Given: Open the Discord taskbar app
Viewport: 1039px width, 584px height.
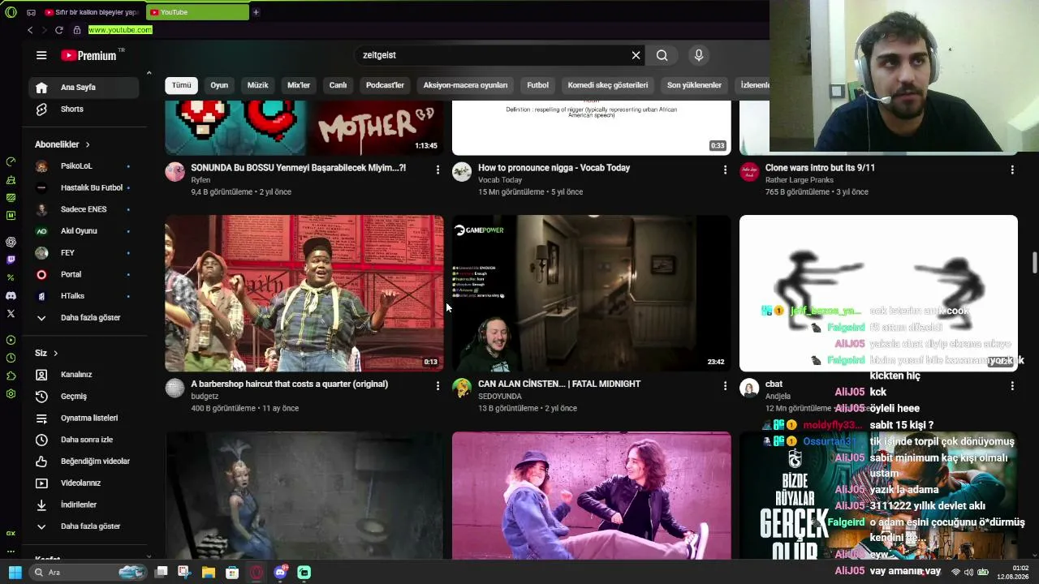Looking at the screenshot, I should coord(281,573).
